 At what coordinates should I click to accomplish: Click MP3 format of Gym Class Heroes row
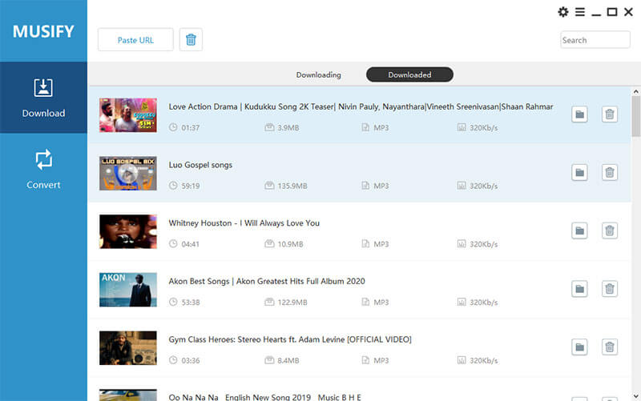pyautogui.click(x=381, y=360)
